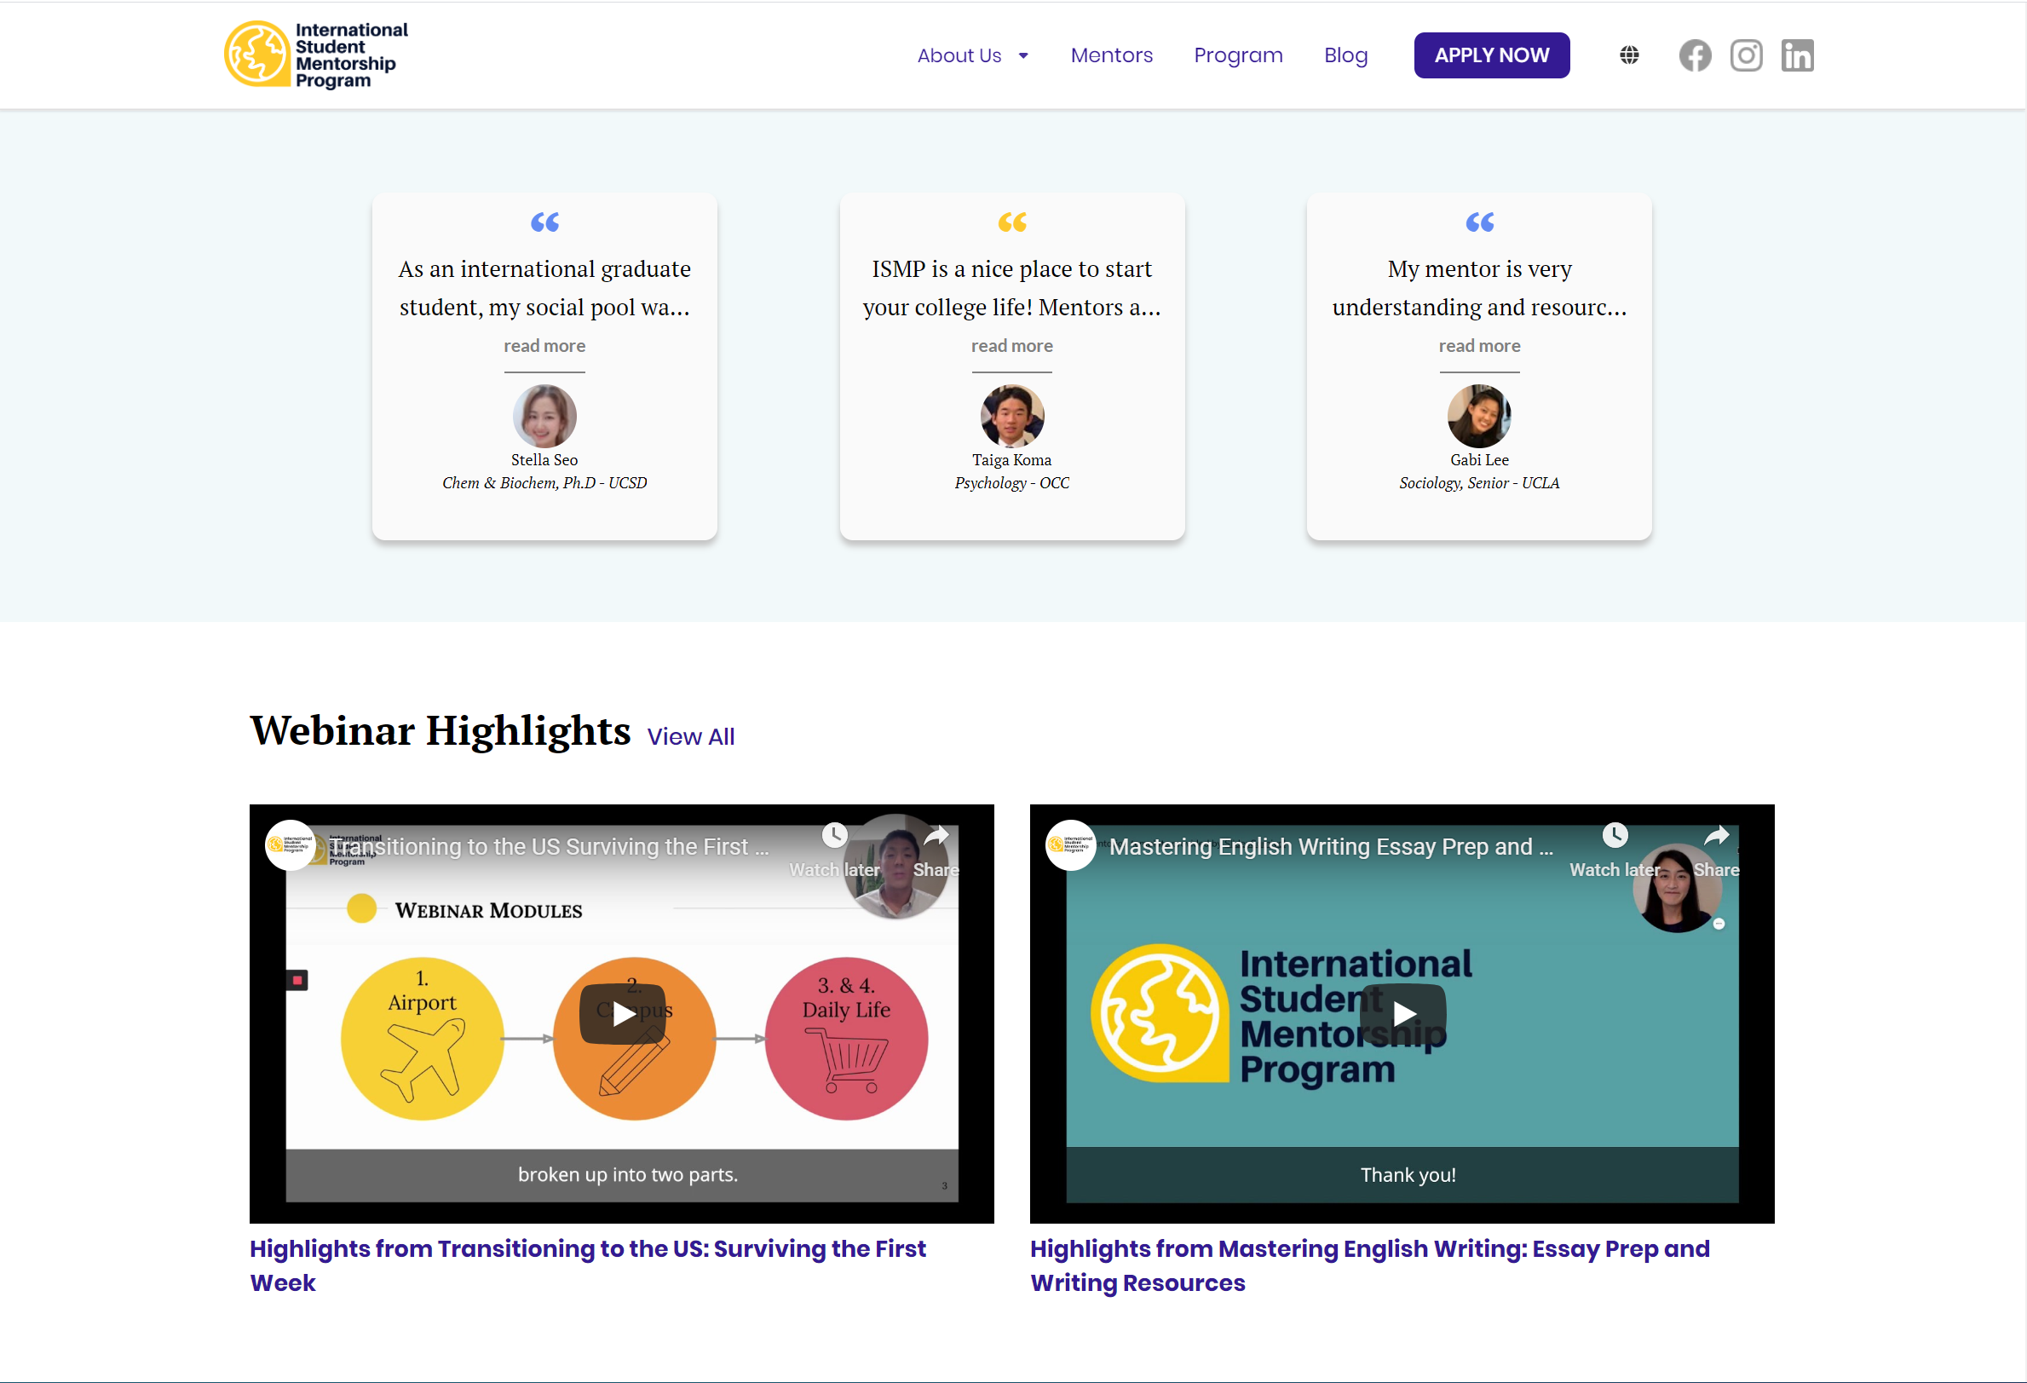
Task: Open the Mentors menu item
Action: tap(1111, 56)
